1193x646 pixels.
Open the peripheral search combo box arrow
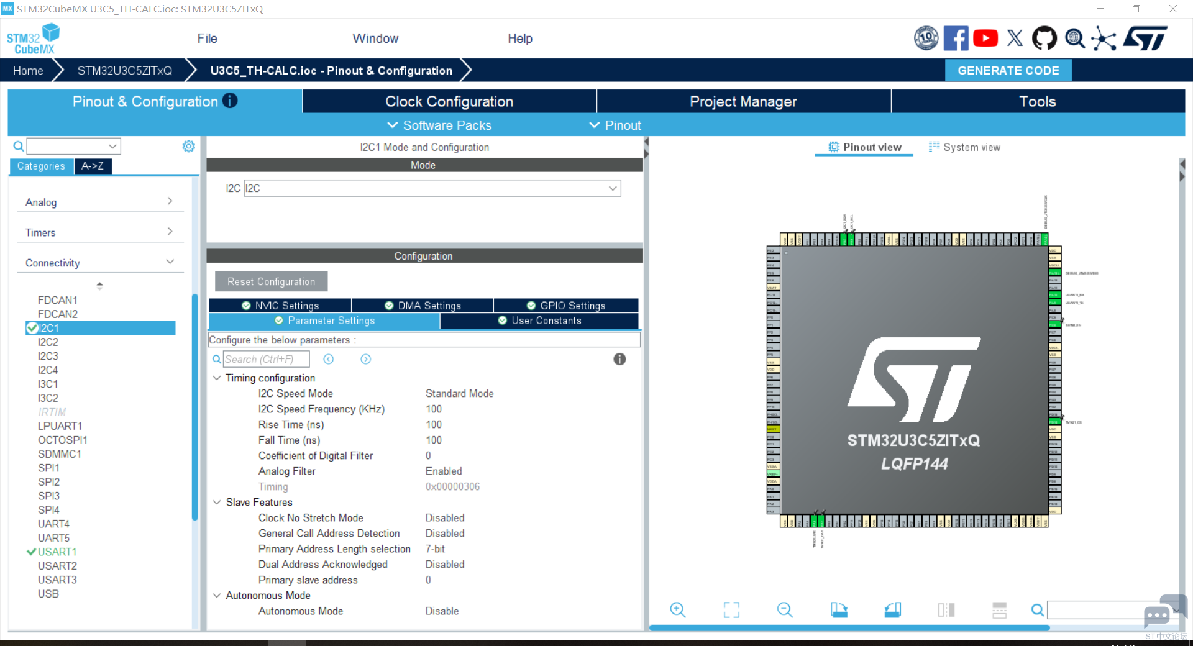point(112,147)
